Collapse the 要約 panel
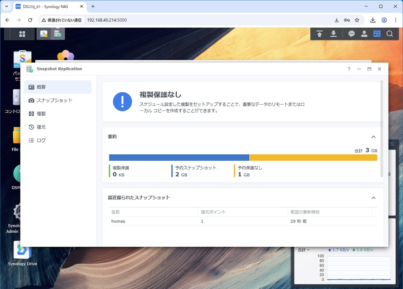The width and height of the screenshot is (403, 289). (x=373, y=137)
